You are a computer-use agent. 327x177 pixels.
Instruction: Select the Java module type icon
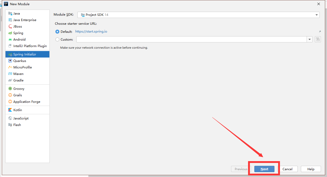[x=10, y=14]
